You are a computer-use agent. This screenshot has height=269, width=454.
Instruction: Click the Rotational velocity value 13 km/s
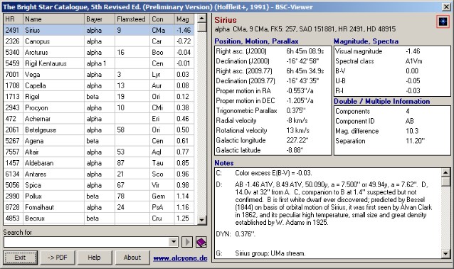(298, 130)
